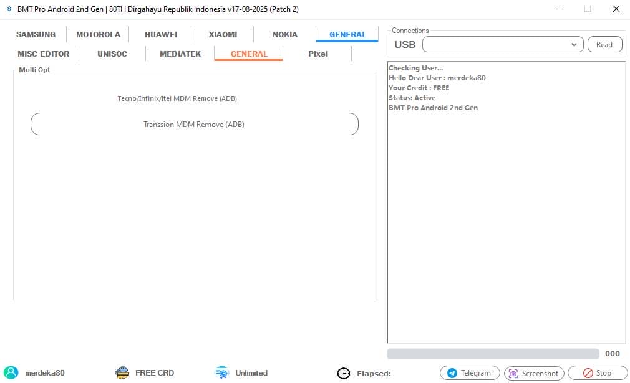Take a capture with the Screenshot button
This screenshot has width=630, height=383.
(x=534, y=373)
